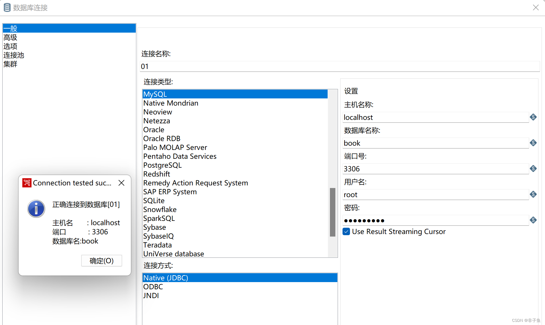Click the connection name input showing 01
Image resolution: width=545 pixels, height=325 pixels.
tap(258, 66)
